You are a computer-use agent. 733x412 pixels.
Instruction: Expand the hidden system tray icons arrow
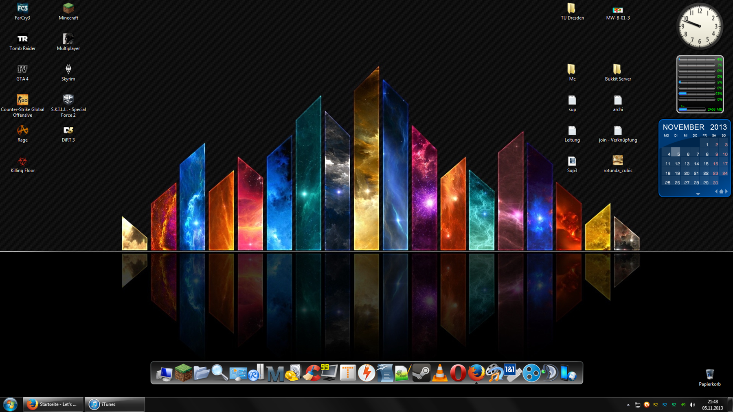628,405
